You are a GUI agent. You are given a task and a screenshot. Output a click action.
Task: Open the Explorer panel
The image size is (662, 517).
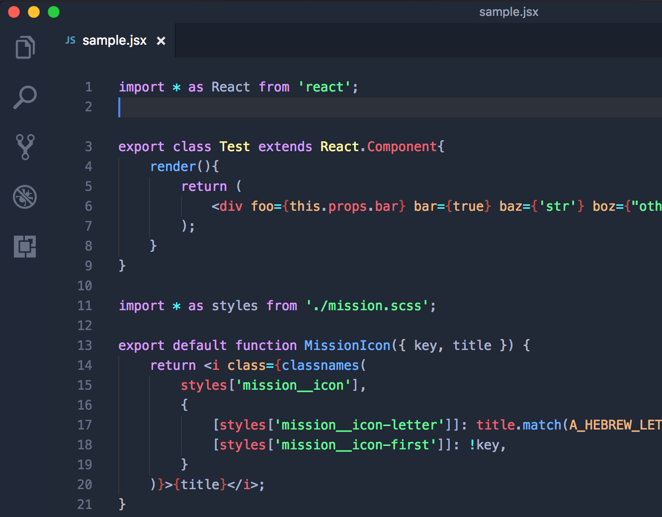pyautogui.click(x=25, y=47)
